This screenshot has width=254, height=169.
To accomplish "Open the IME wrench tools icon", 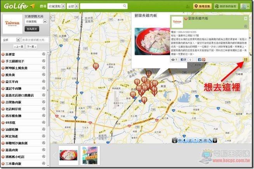I will pyautogui.click(x=210, y=140).
